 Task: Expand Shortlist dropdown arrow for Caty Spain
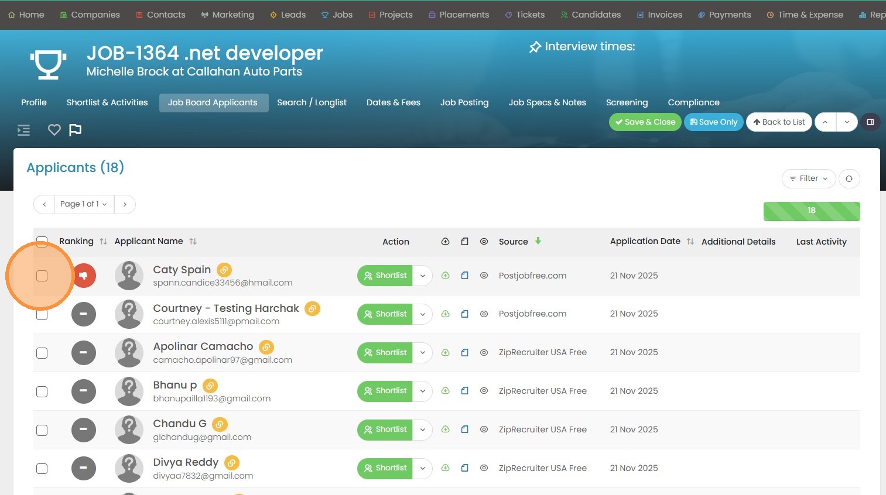[422, 276]
